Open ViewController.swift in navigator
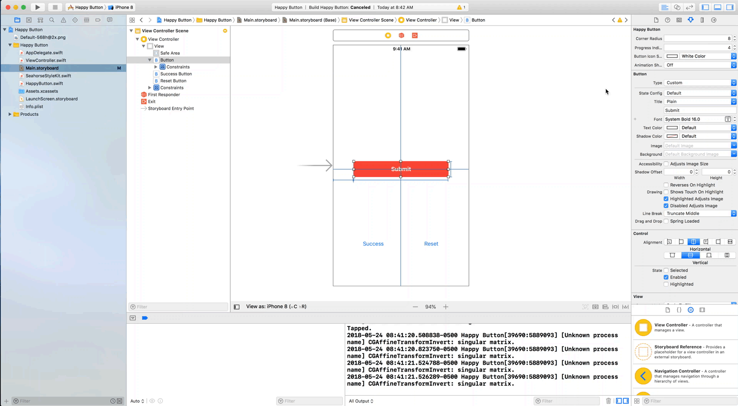Image resolution: width=738 pixels, height=406 pixels. [46, 61]
